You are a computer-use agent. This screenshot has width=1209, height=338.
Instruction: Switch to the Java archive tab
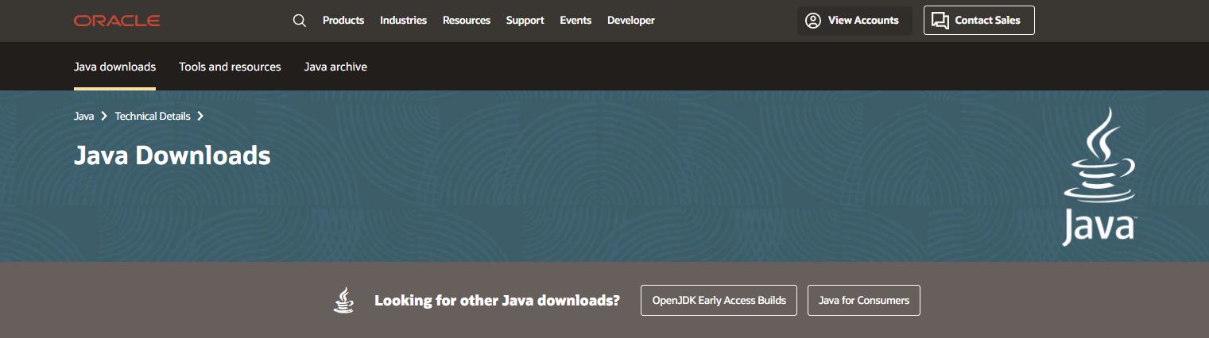pyautogui.click(x=335, y=67)
